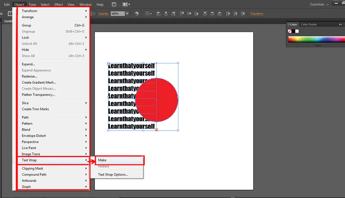Open the Opacity percentage dropdown
This screenshot has height=198, width=345.
[x=127, y=13]
